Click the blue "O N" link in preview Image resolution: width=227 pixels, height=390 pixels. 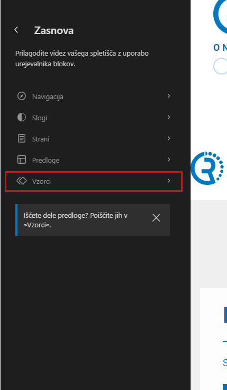220,48
